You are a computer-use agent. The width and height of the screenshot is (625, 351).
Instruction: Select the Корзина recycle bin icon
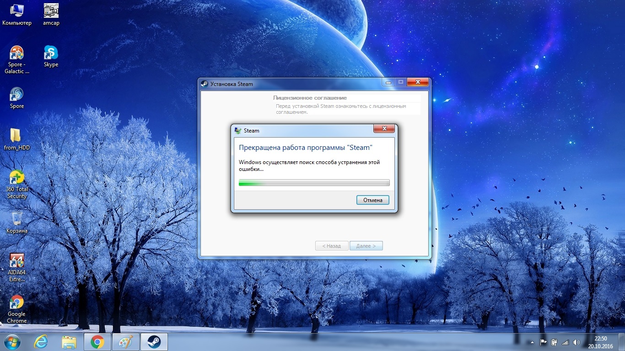click(x=17, y=222)
